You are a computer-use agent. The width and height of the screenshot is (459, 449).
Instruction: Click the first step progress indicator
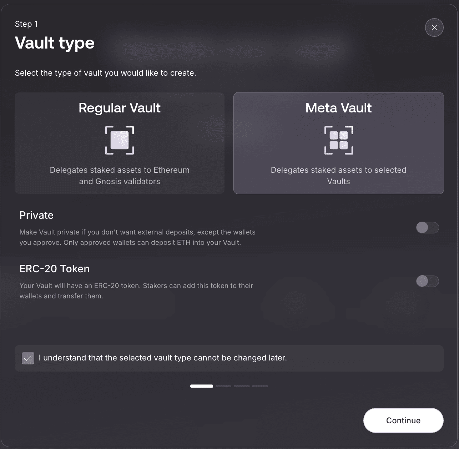pyautogui.click(x=202, y=386)
